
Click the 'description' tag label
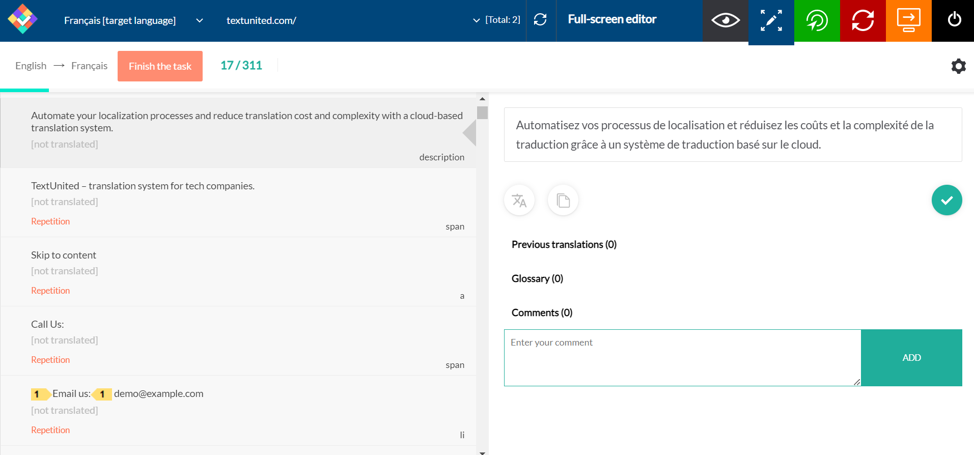(441, 157)
